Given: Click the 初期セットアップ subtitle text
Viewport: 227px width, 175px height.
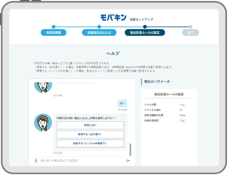Looking at the screenshot, I should click(142, 20).
